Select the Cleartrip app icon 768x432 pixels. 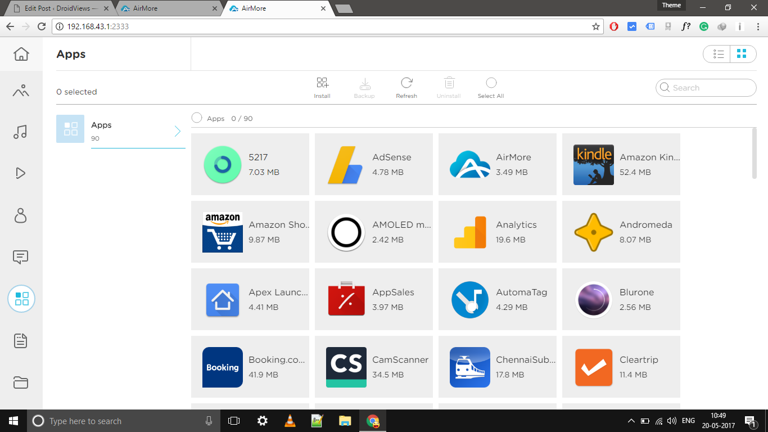coord(594,367)
